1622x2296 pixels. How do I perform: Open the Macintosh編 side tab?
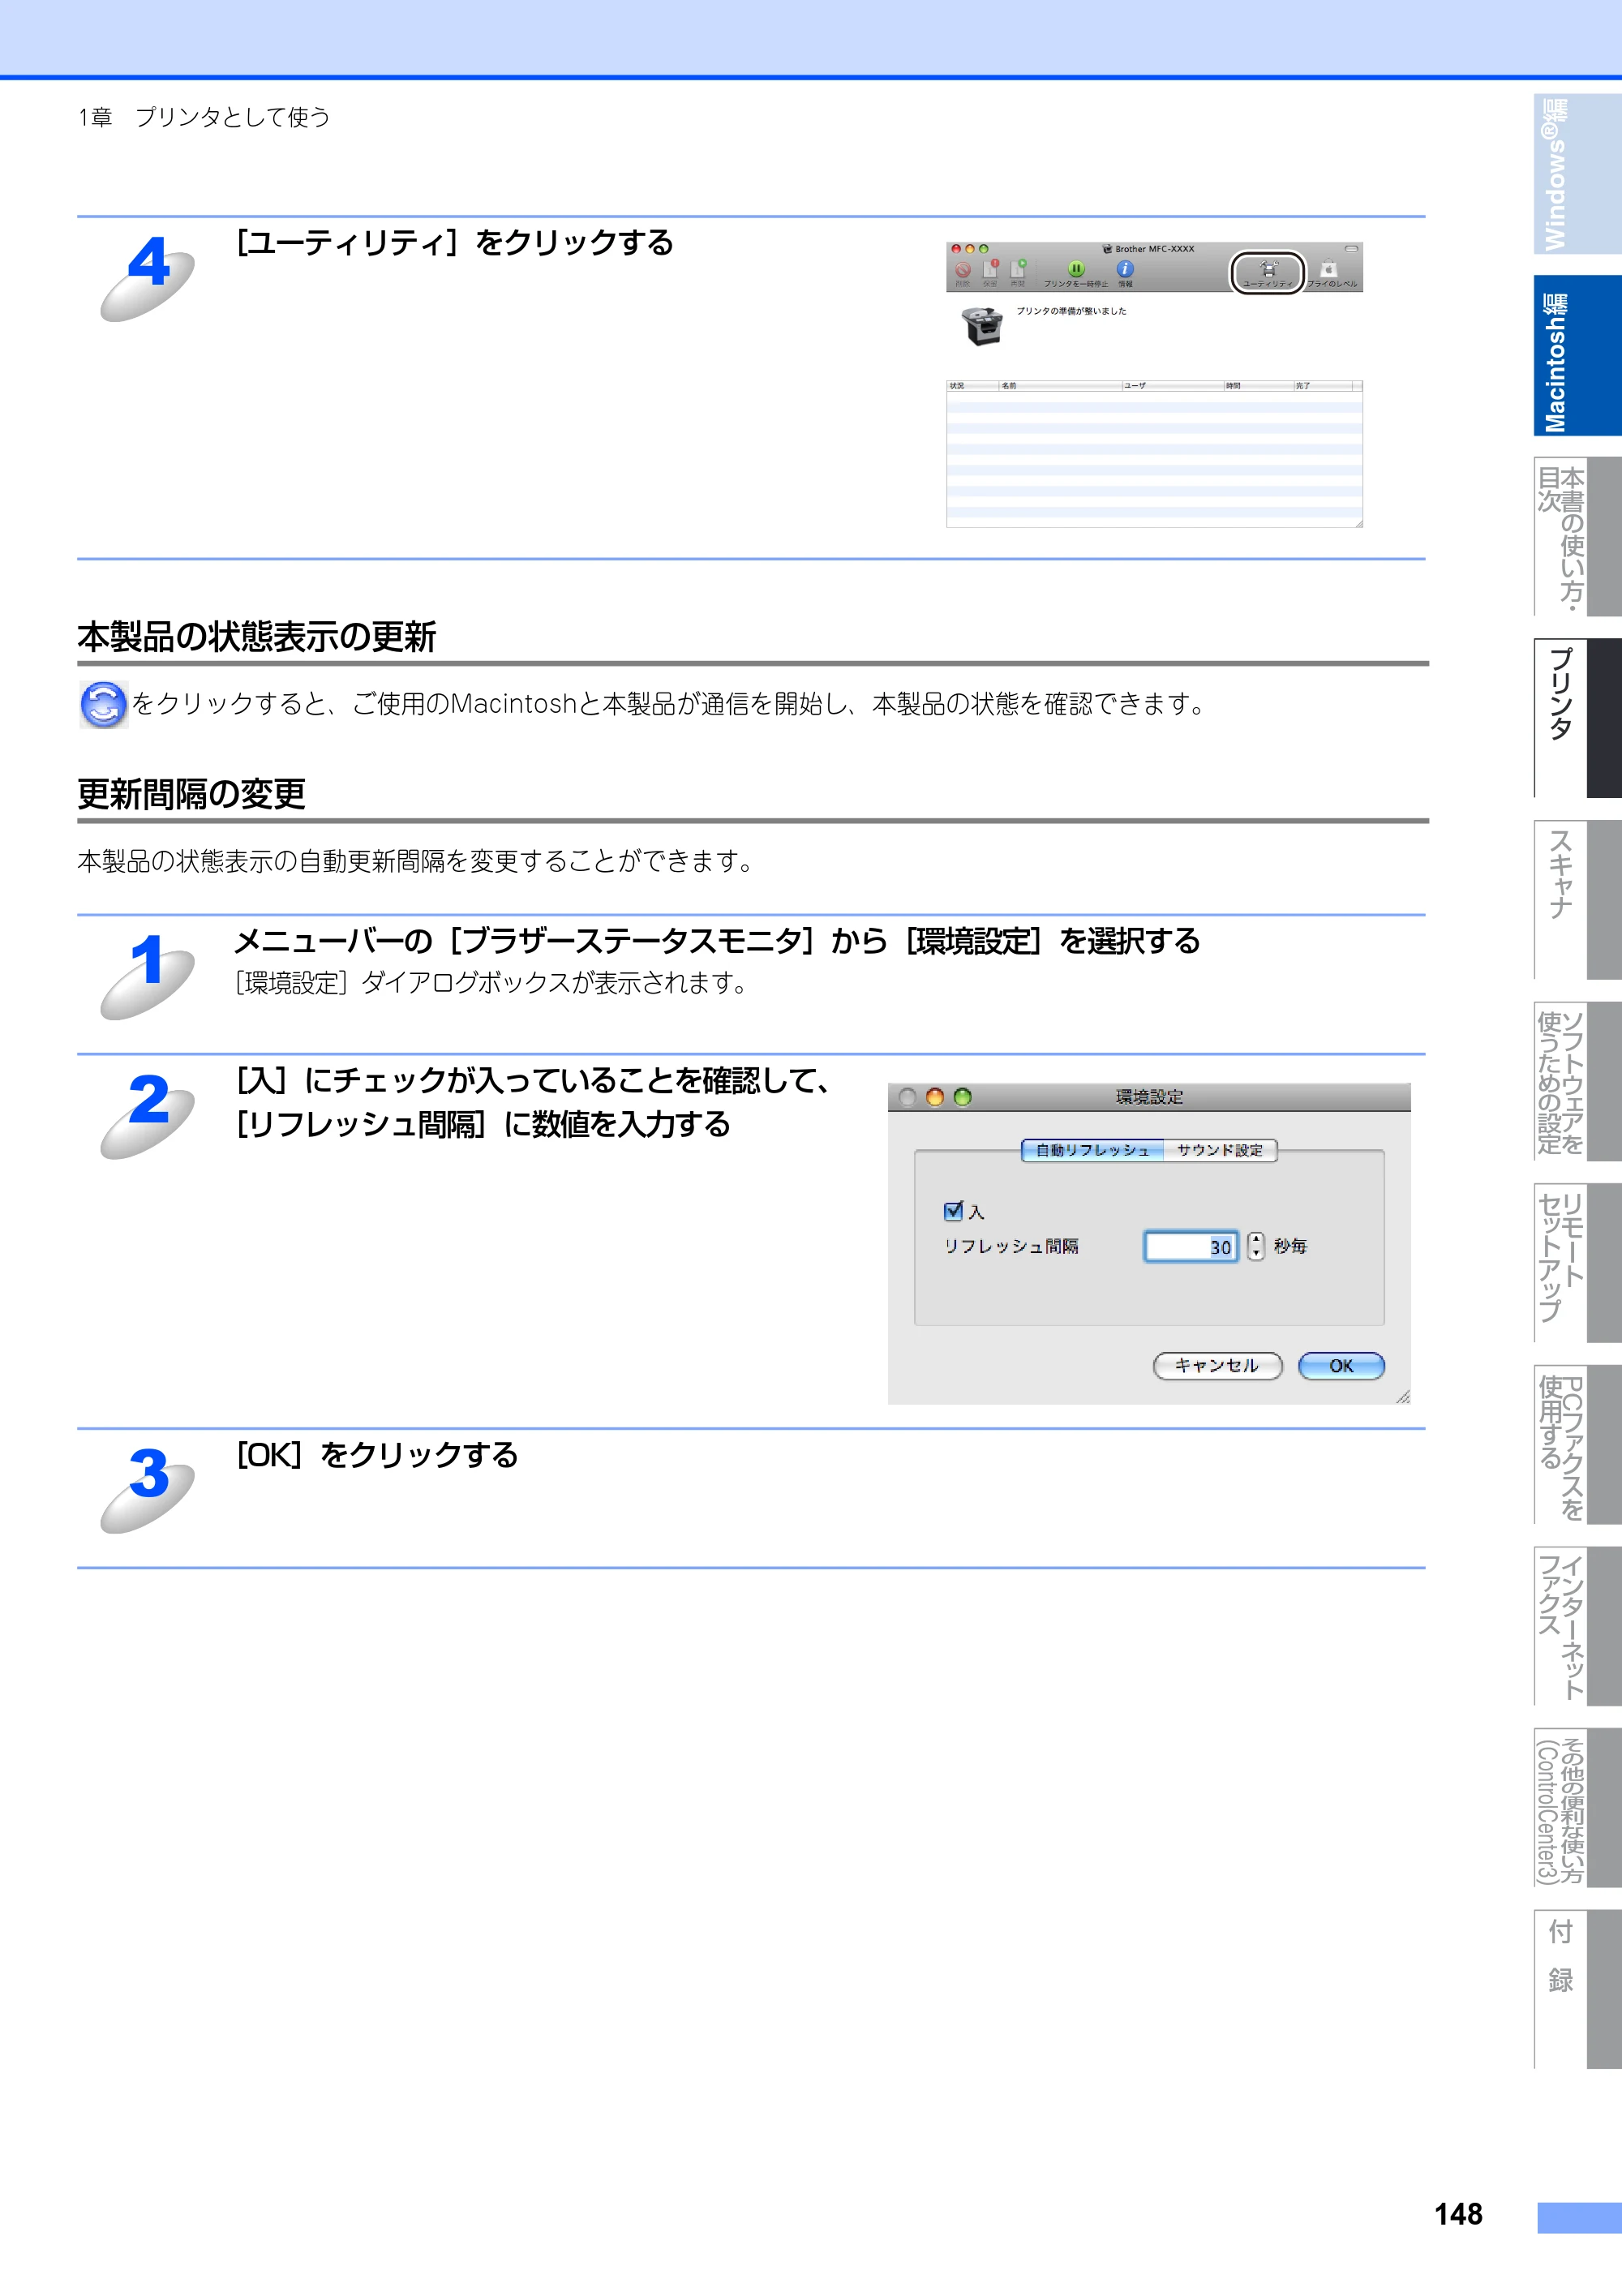click(x=1577, y=356)
